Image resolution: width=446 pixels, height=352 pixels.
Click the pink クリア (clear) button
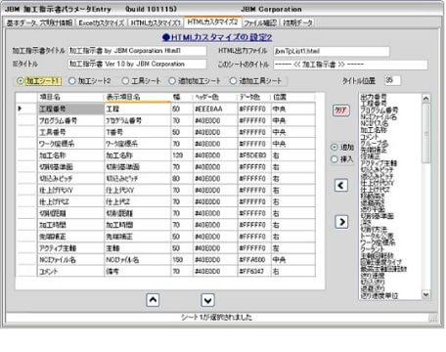340,110
